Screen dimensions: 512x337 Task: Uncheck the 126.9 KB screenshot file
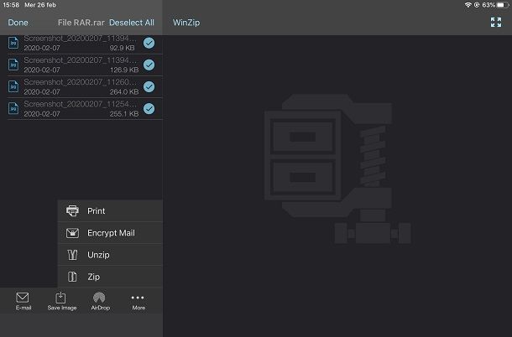tap(149, 65)
